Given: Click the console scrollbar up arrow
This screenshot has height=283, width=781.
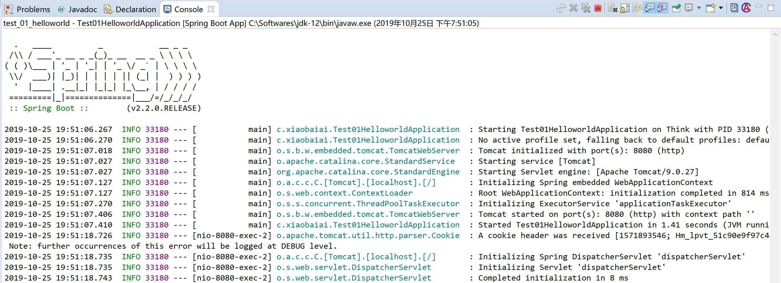Looking at the screenshot, I should [775, 35].
